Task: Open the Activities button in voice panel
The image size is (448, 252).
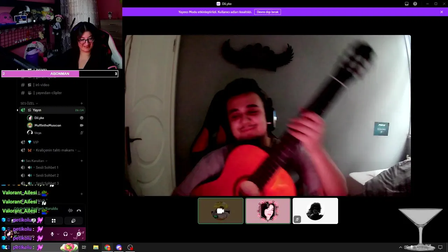Action: coord(54,220)
